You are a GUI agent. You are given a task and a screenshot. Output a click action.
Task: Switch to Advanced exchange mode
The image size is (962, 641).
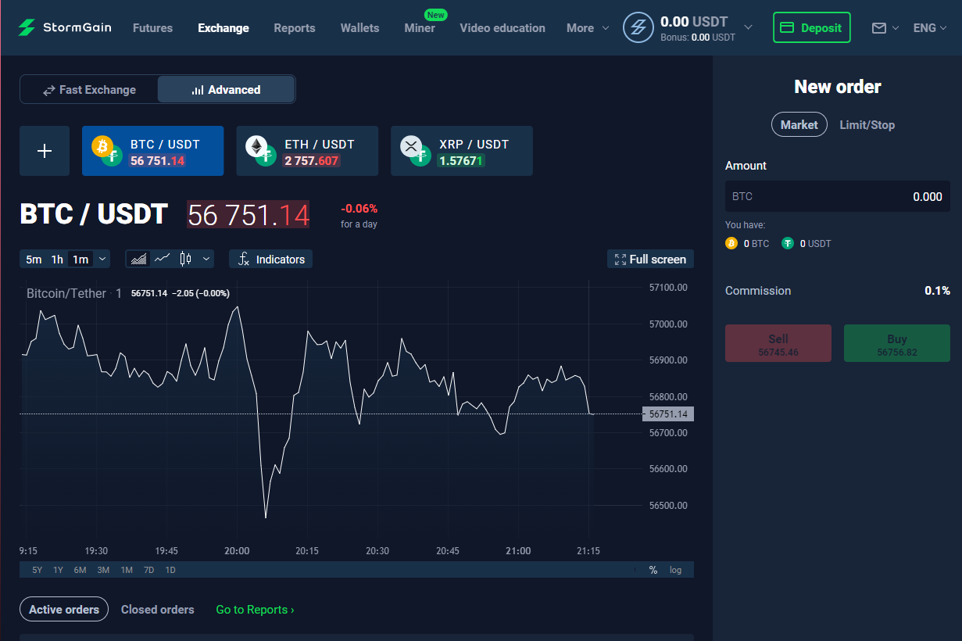[x=226, y=90]
